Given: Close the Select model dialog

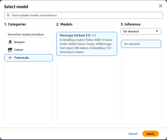Looking at the screenshot, I should point(161,6).
